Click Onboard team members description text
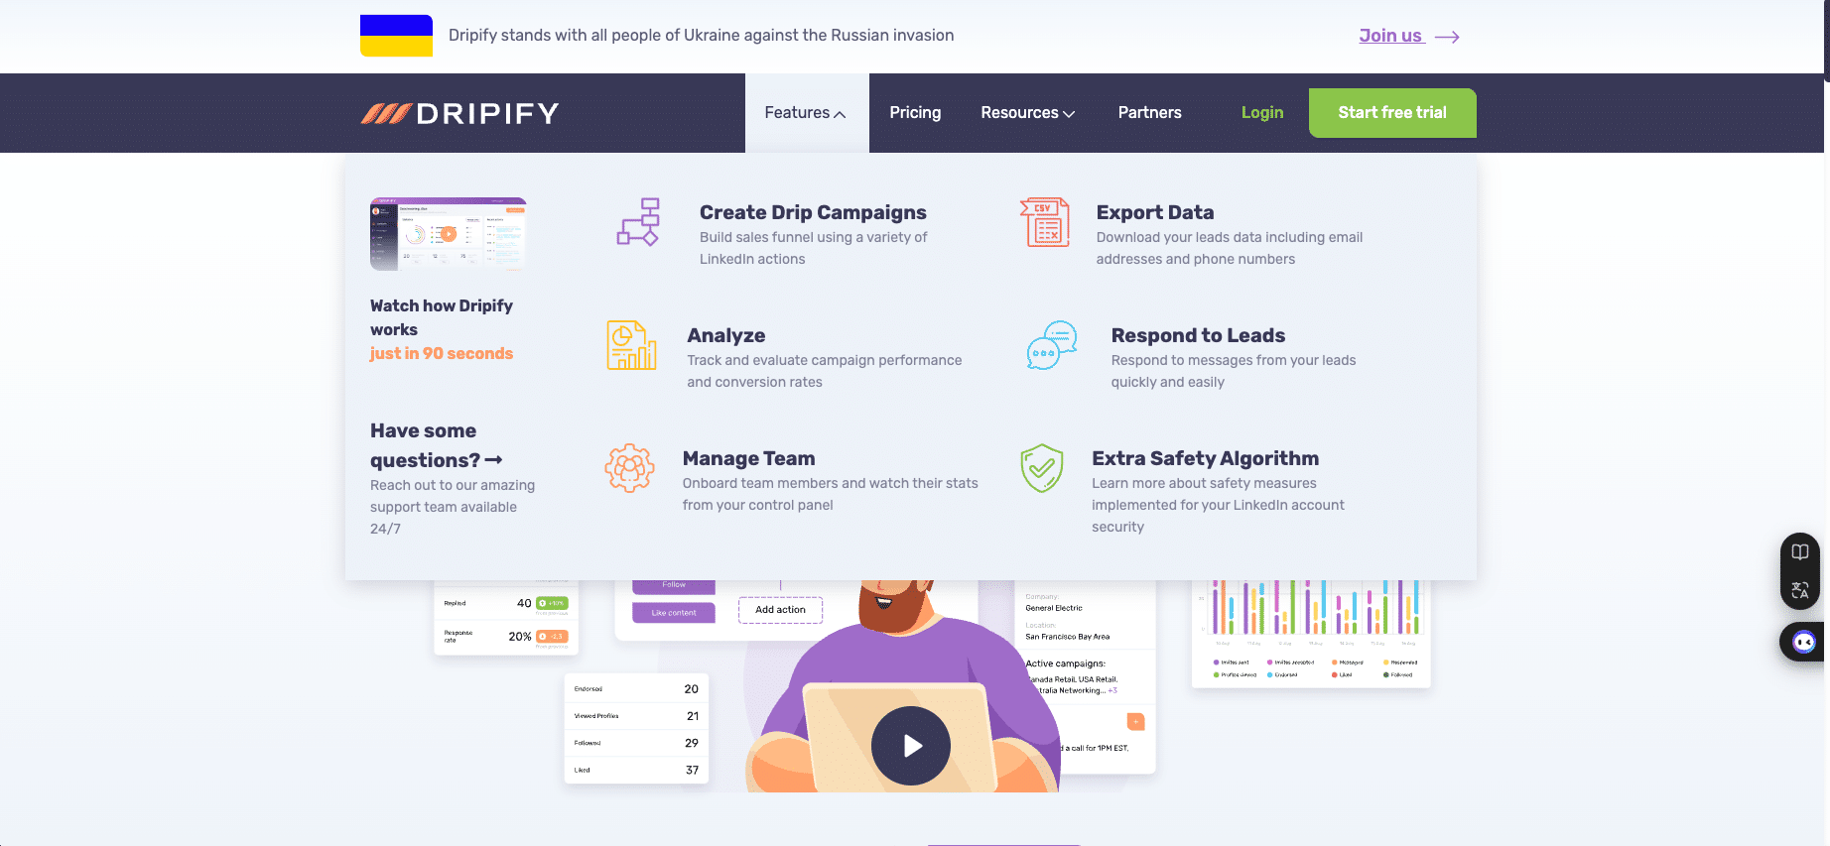This screenshot has width=1830, height=846. (x=831, y=494)
